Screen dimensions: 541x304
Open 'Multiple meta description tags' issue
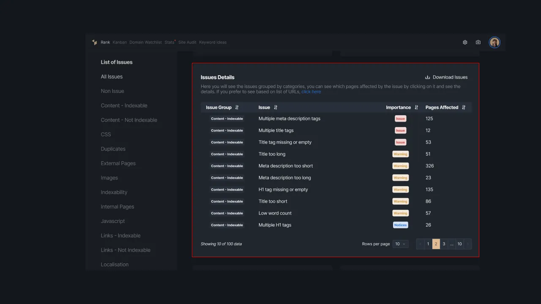click(290, 119)
